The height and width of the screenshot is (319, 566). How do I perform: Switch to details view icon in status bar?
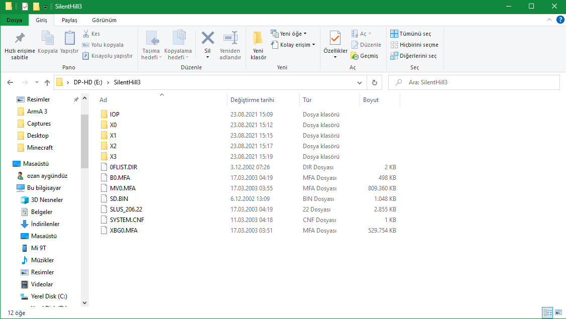click(x=547, y=312)
